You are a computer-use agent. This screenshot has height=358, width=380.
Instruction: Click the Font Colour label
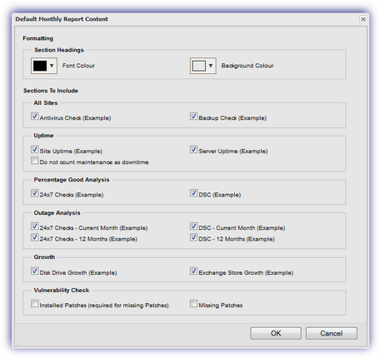tap(78, 66)
